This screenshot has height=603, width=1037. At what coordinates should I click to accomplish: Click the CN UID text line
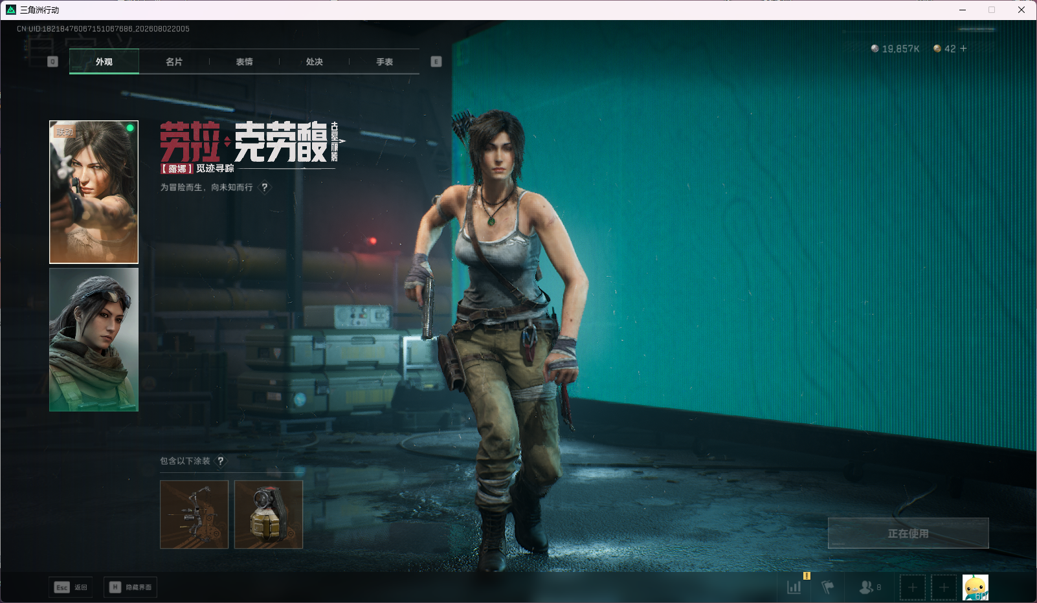[x=103, y=29]
